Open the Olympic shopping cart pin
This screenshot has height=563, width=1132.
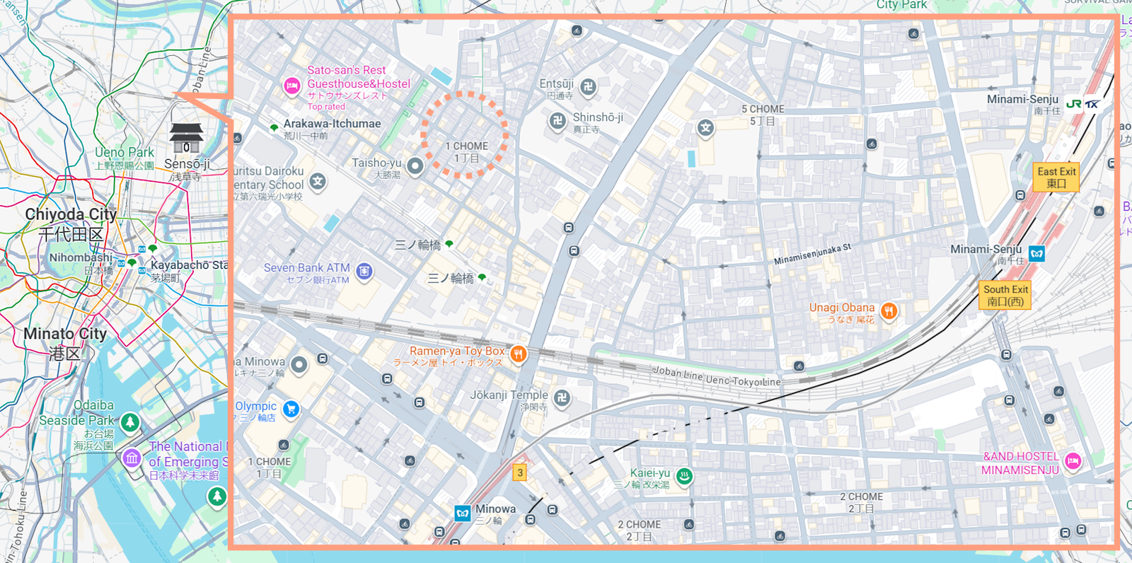click(x=291, y=409)
